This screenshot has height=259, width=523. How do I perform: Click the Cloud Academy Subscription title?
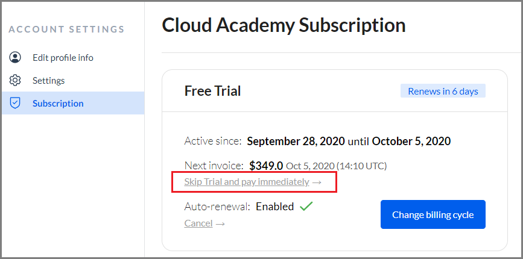[284, 25]
